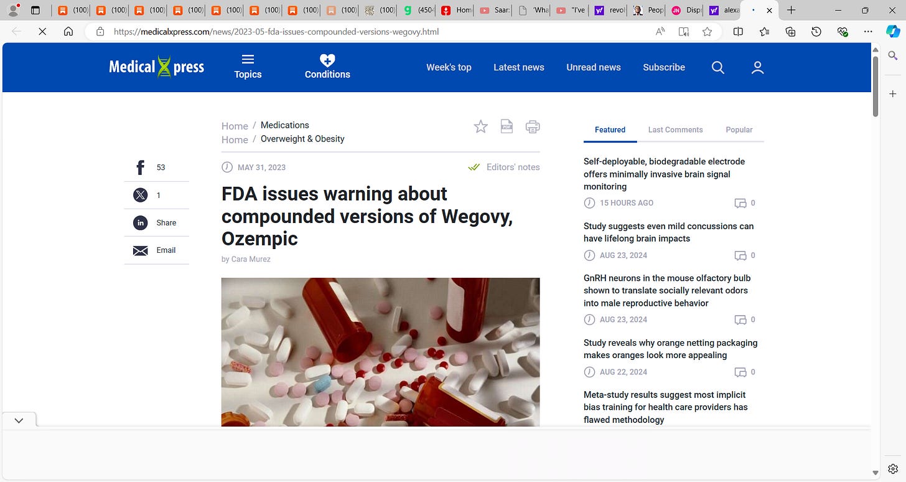Open the user account profile icon
Screen dimensions: 906x482
pyautogui.click(x=757, y=67)
